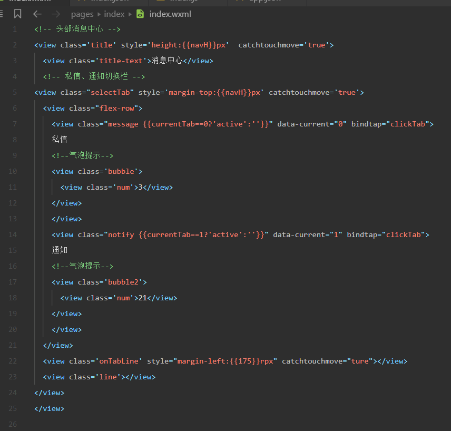Click the number 21 inside the num view
The width and height of the screenshot is (451, 431).
(143, 298)
